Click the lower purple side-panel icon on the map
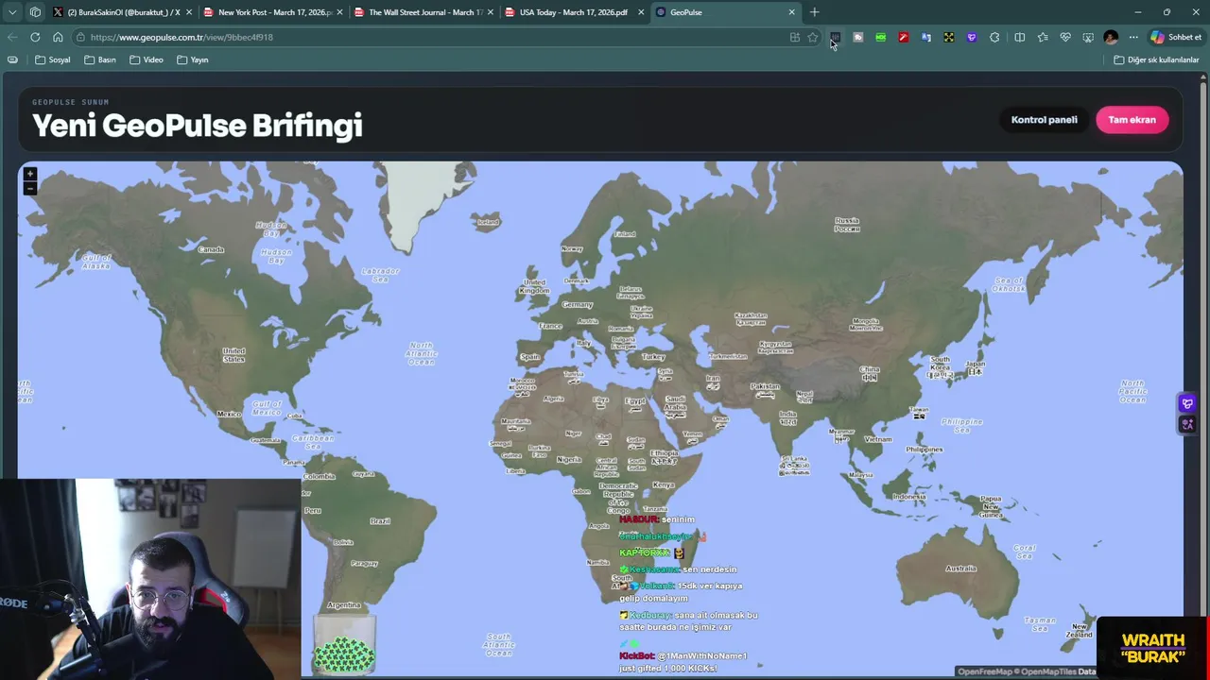 (1187, 424)
